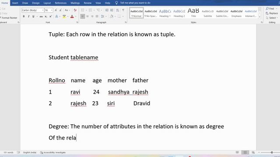This screenshot has width=280, height=157.
Task: Toggle Bold formatting
Action: point(24,17)
